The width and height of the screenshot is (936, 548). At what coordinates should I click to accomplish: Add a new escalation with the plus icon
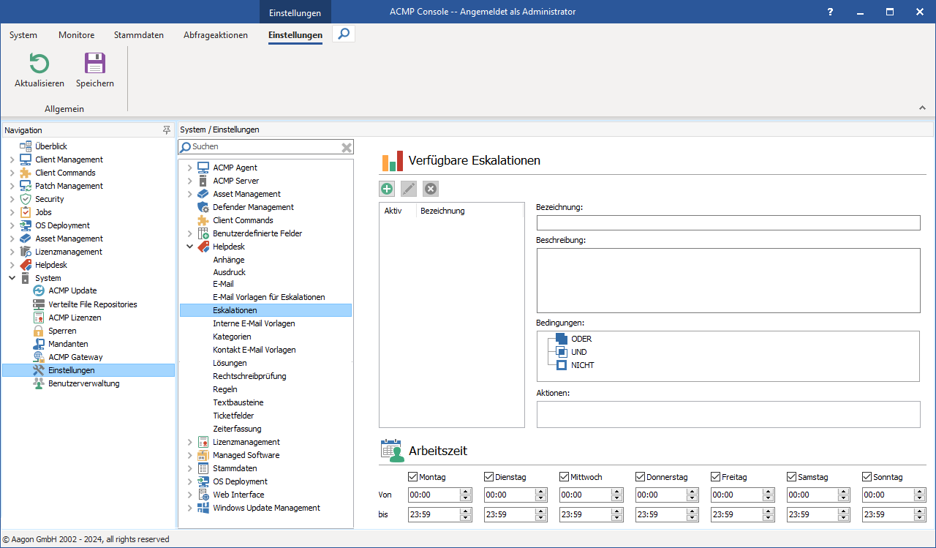[x=387, y=189]
